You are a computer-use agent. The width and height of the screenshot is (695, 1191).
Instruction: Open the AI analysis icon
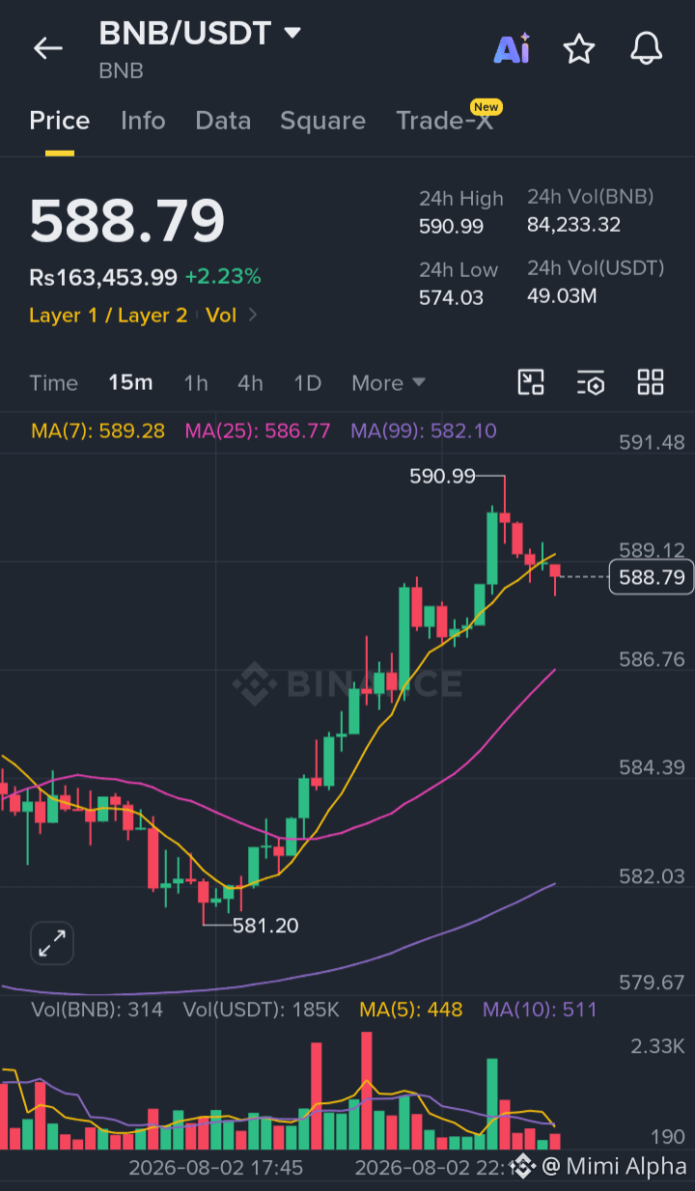tap(512, 48)
